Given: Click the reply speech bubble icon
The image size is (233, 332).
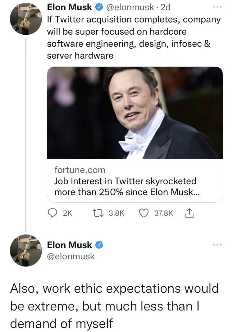Looking at the screenshot, I should click(x=53, y=213).
